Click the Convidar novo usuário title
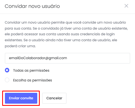Image resolution: width=135 pixels, height=108 pixels. click(x=32, y=6)
